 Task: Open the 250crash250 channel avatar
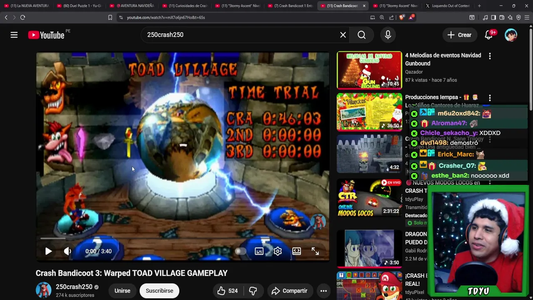[x=43, y=290]
